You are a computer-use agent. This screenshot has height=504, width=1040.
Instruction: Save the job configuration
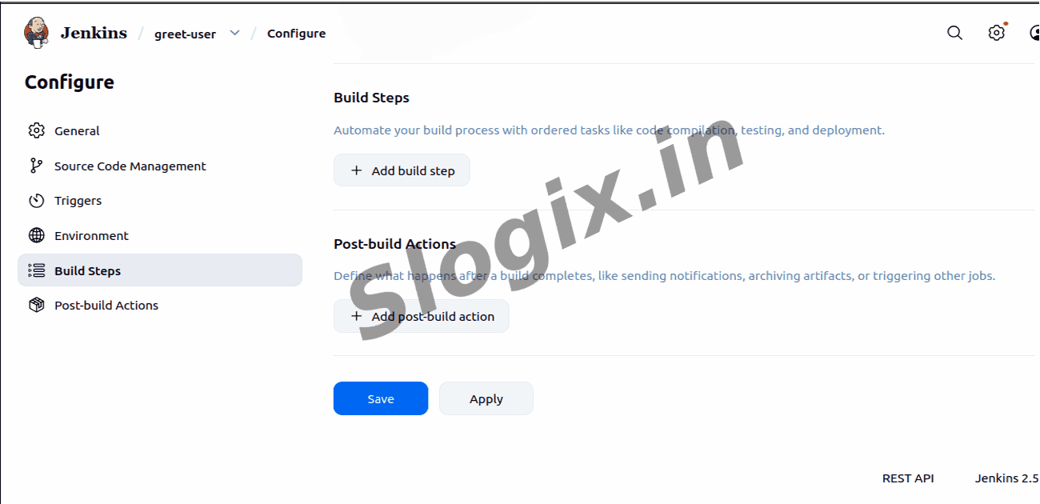[x=381, y=398]
